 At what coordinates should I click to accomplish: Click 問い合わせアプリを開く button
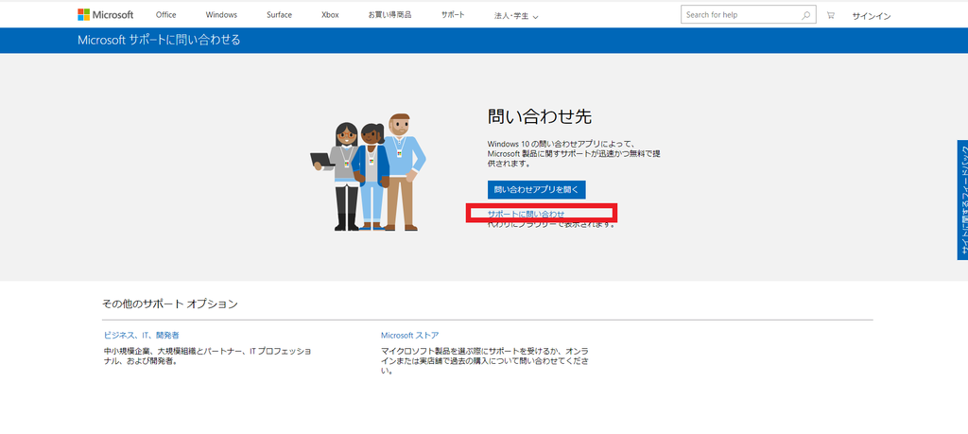[537, 189]
